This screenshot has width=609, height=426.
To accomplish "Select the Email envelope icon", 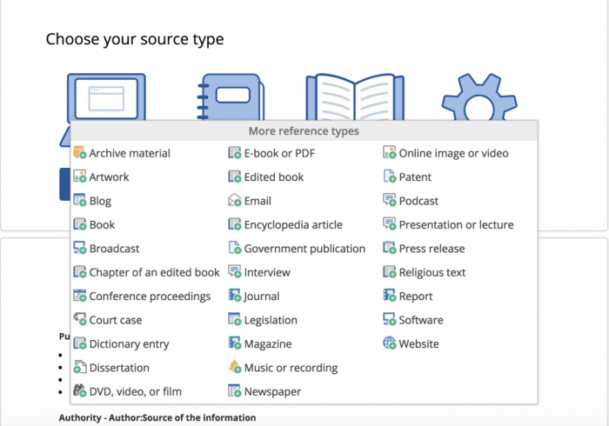I will (235, 201).
